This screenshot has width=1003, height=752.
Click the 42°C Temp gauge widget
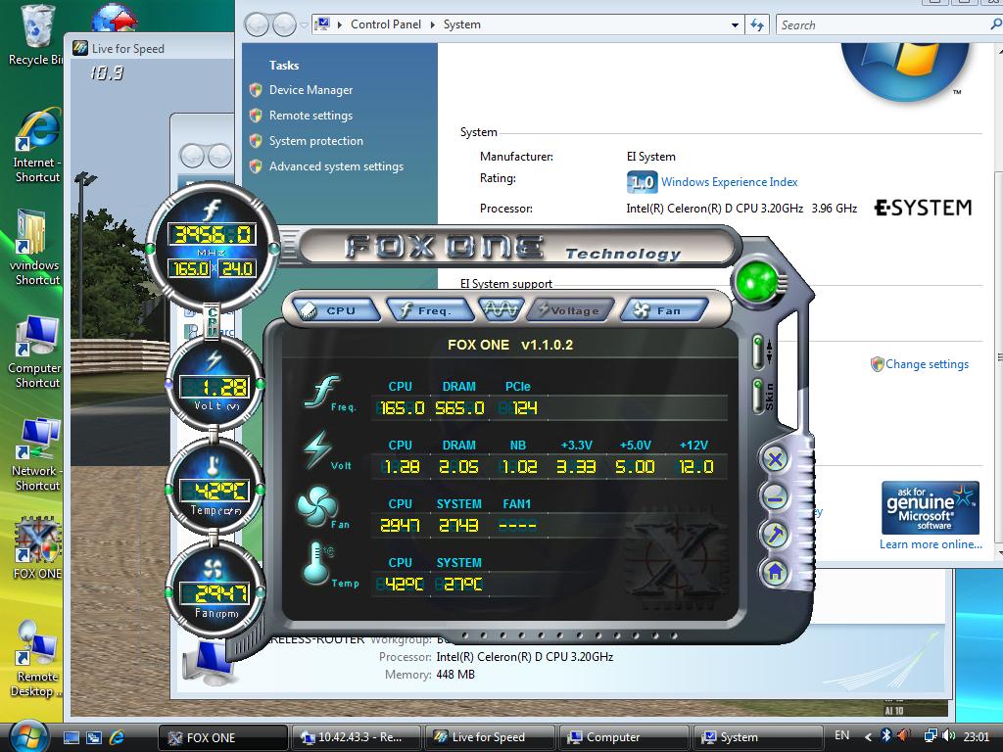(215, 490)
